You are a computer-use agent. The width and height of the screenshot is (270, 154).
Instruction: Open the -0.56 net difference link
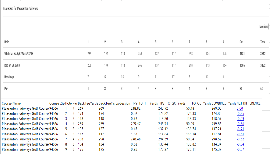point(240,124)
